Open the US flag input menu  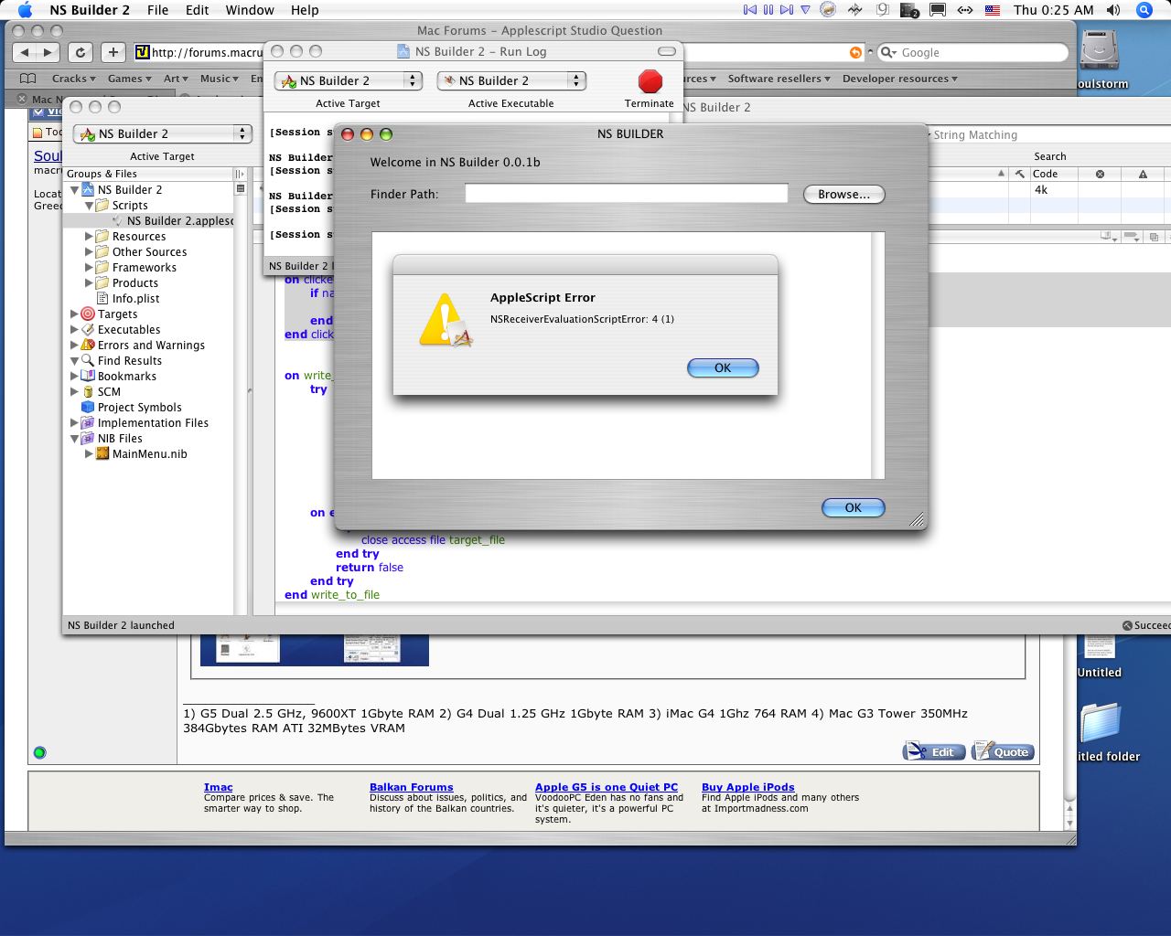(x=993, y=10)
